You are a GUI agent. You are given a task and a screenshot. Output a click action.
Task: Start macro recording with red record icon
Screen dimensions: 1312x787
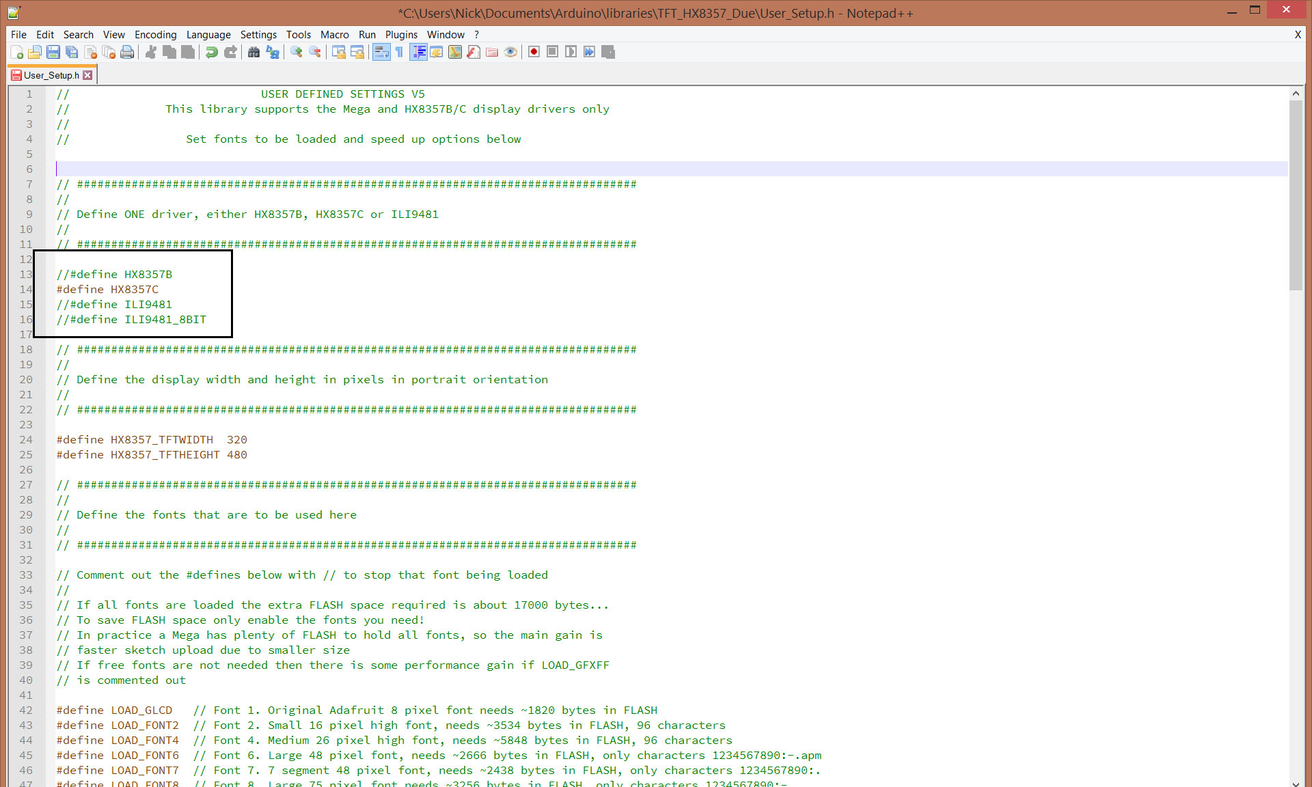tap(534, 53)
